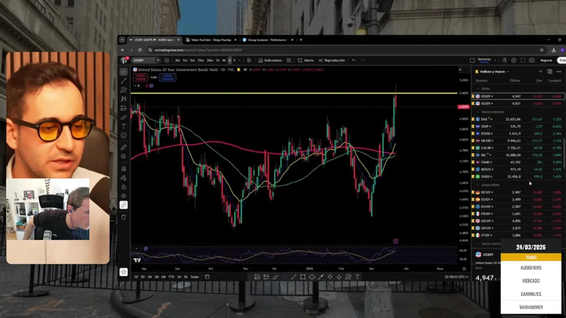Open the text annotation tool in left toolbar
Viewport: 566px width, 318px height.
(x=123, y=126)
